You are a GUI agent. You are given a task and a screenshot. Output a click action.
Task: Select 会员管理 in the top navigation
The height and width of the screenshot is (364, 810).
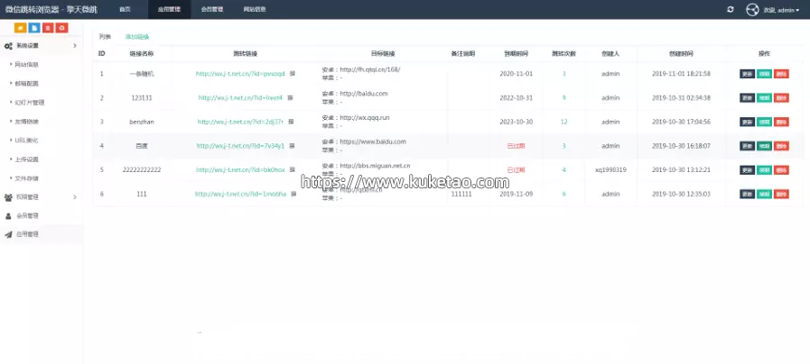212,9
